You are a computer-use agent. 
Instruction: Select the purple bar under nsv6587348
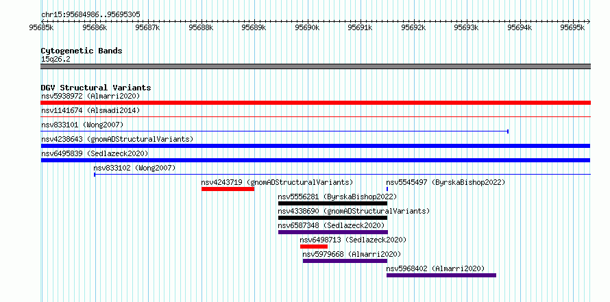coord(333,232)
